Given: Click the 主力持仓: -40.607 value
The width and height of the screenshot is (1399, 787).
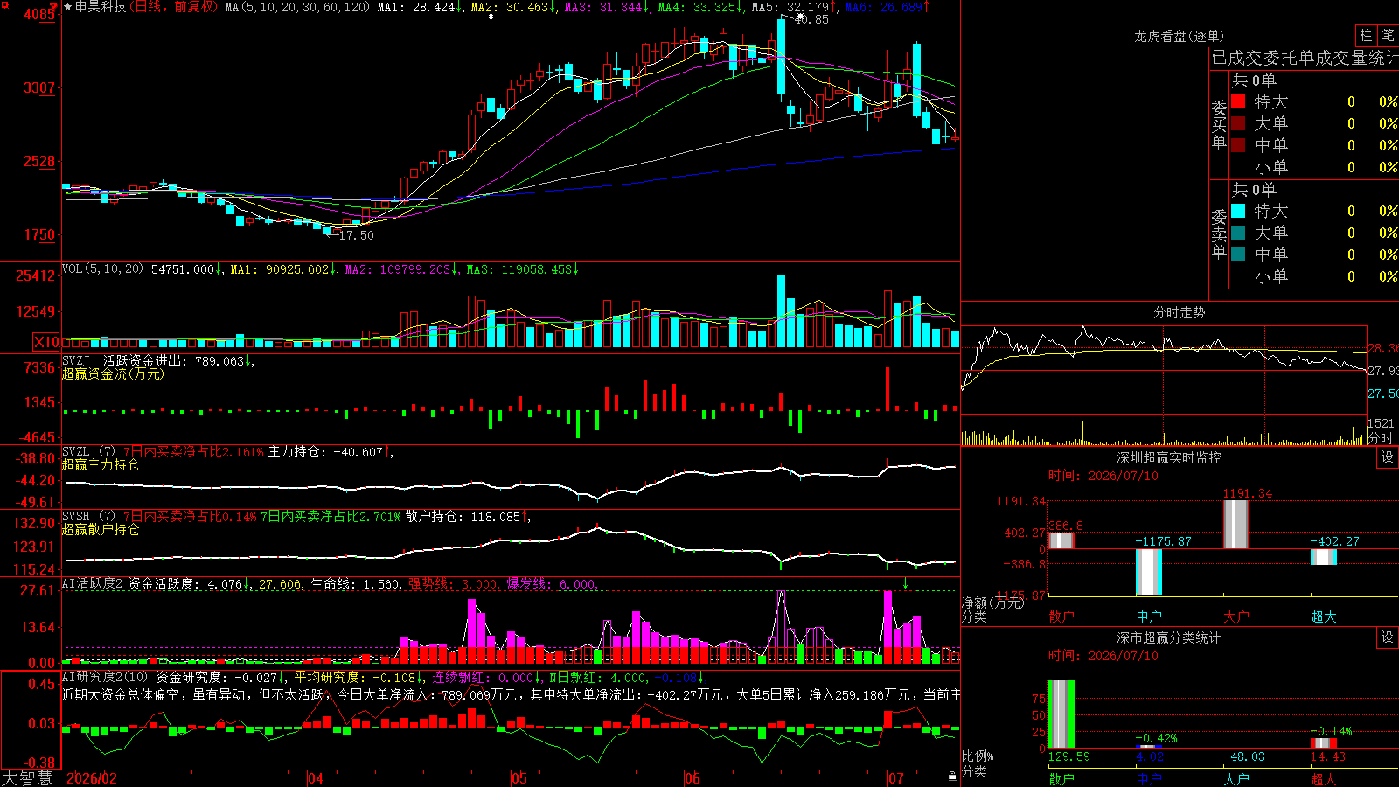Looking at the screenshot, I should pyautogui.click(x=331, y=452).
